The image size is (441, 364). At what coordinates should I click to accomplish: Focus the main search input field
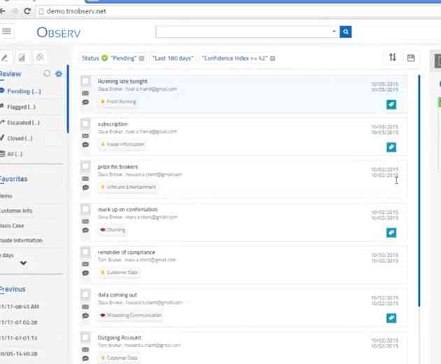coord(243,31)
